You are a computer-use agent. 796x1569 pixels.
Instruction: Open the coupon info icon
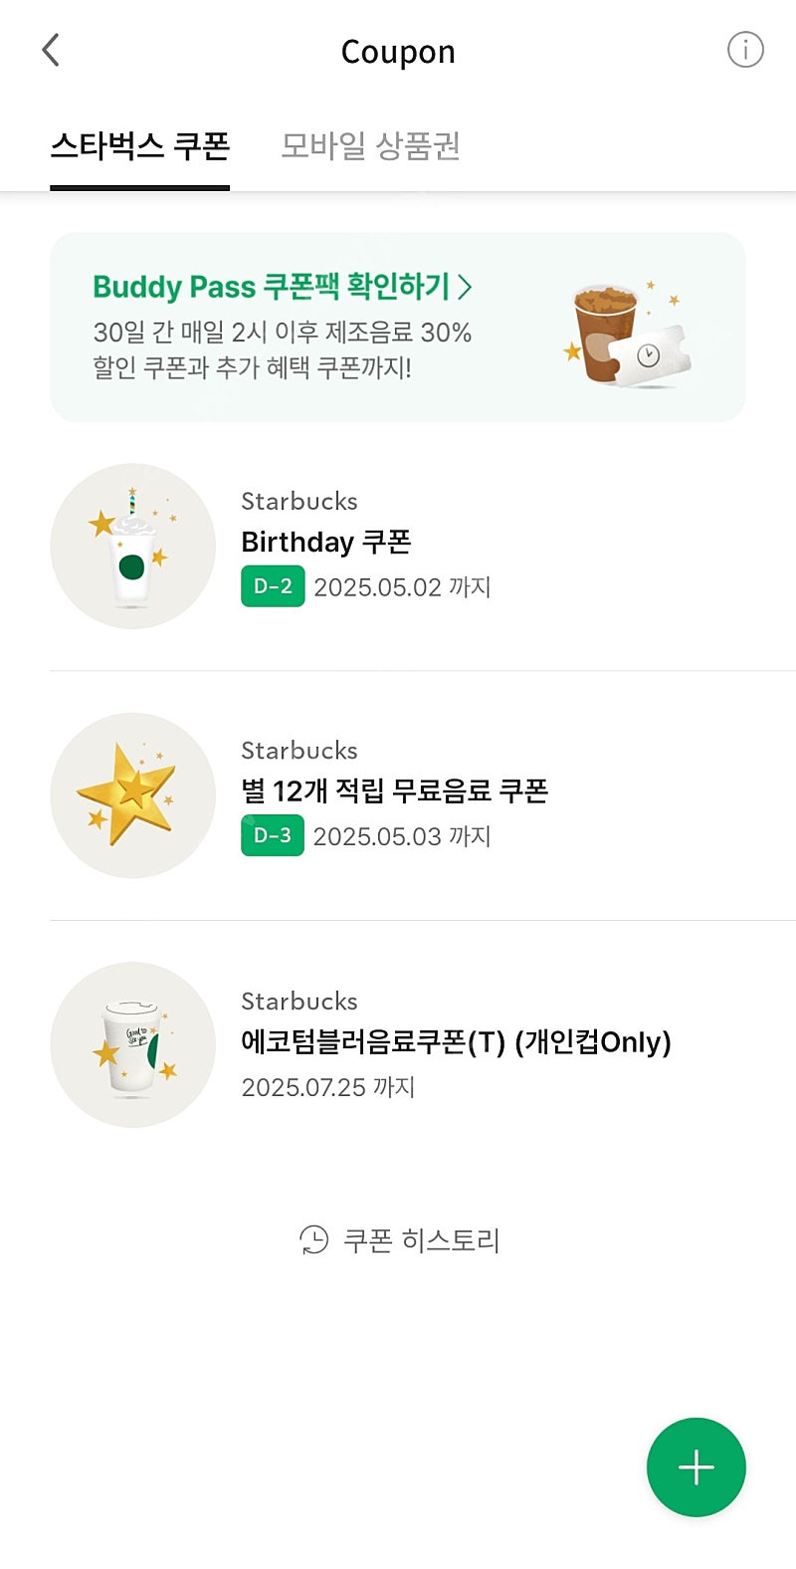[x=745, y=50]
